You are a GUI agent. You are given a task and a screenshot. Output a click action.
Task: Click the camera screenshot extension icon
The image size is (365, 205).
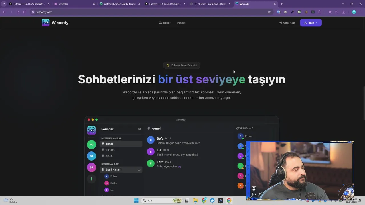tap(285, 12)
